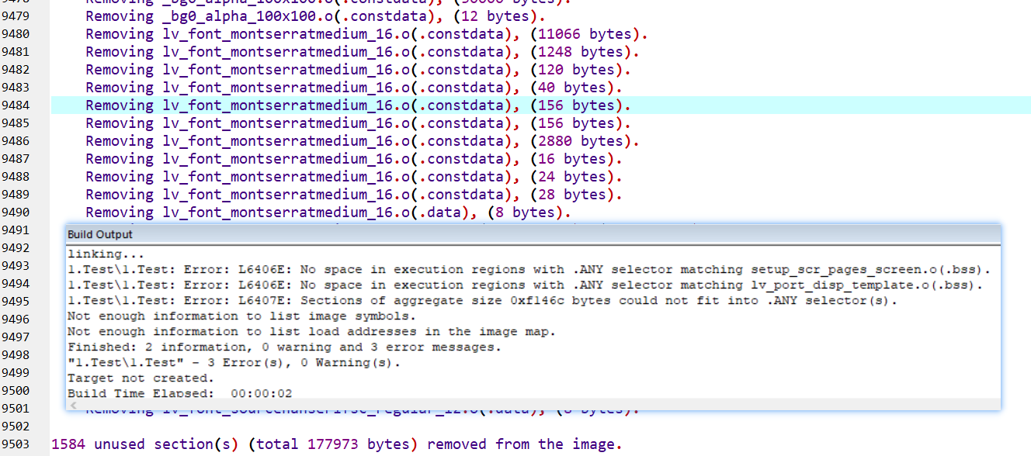Image resolution: width=1031 pixels, height=456 pixels.
Task: Click line number 9488 in the gutter
Action: tap(16, 176)
